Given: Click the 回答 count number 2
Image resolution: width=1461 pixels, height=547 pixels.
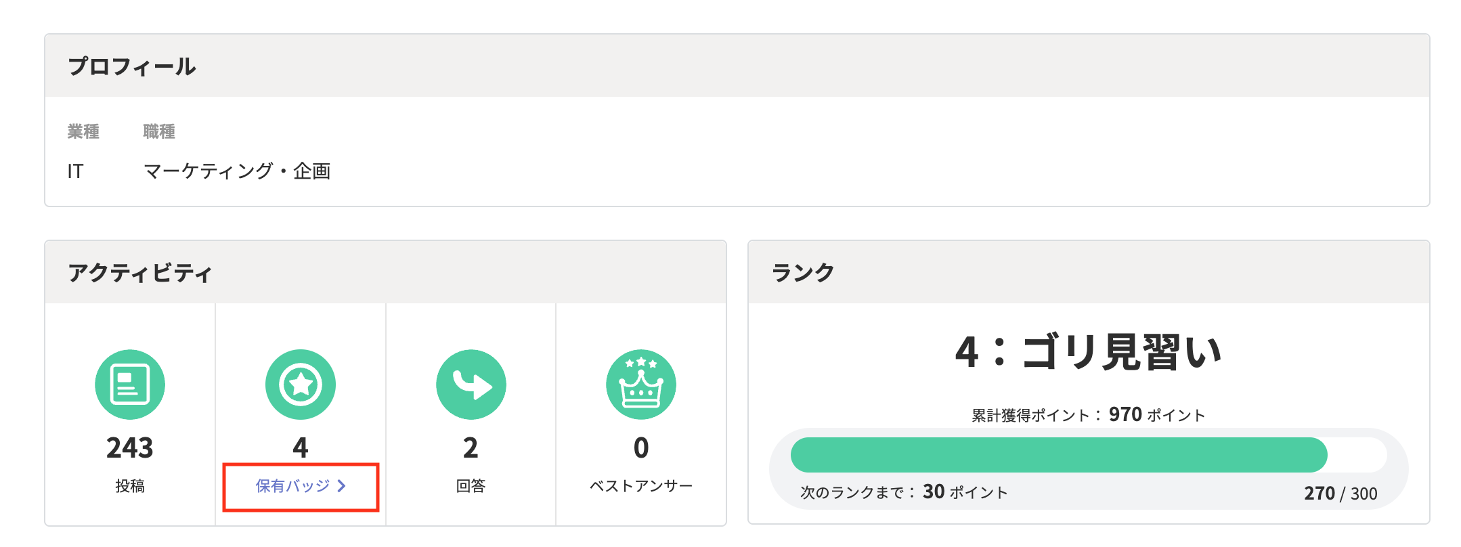Looking at the screenshot, I should coord(471,448).
